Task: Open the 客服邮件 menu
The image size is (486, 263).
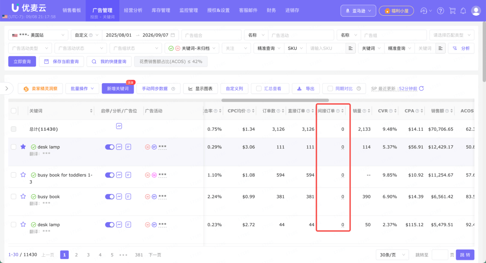Action: click(x=248, y=10)
